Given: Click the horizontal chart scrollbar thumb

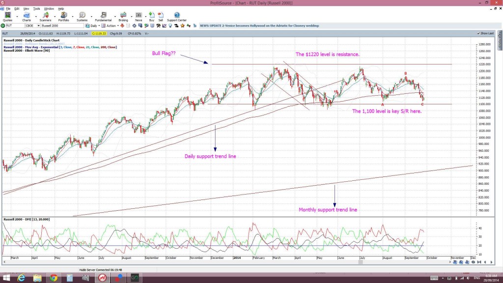Looking at the screenshot, I should pos(361,262).
